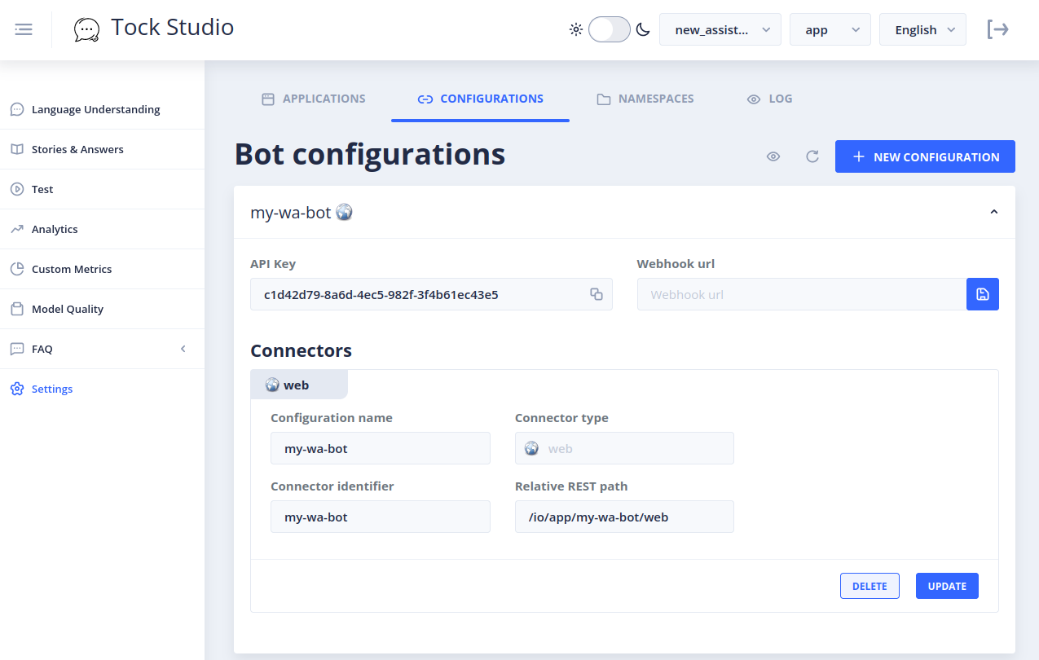Click the logout icon
The width and height of the screenshot is (1039, 660).
click(997, 29)
